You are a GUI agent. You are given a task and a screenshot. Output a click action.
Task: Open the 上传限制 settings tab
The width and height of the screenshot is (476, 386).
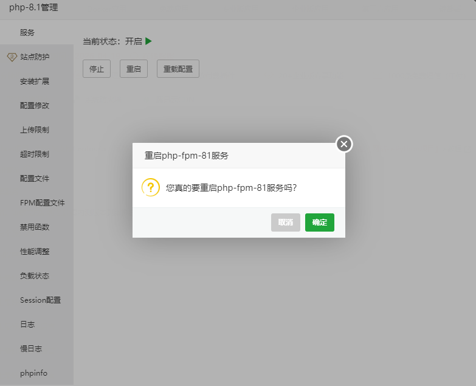[x=35, y=129]
